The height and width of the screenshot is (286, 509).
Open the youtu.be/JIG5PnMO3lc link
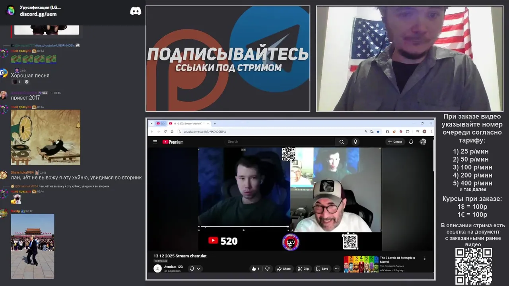click(54, 46)
